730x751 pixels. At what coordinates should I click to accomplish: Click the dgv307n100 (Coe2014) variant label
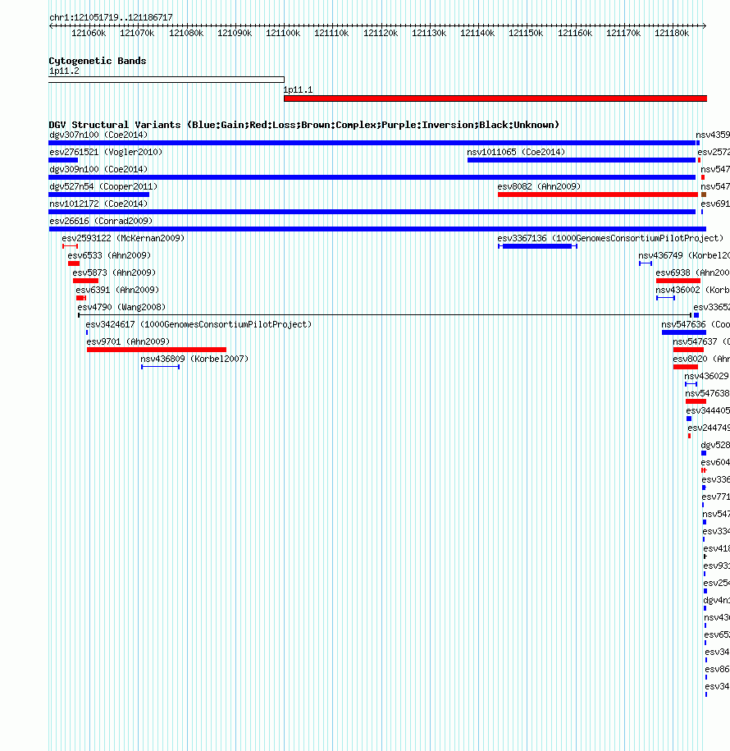point(98,135)
